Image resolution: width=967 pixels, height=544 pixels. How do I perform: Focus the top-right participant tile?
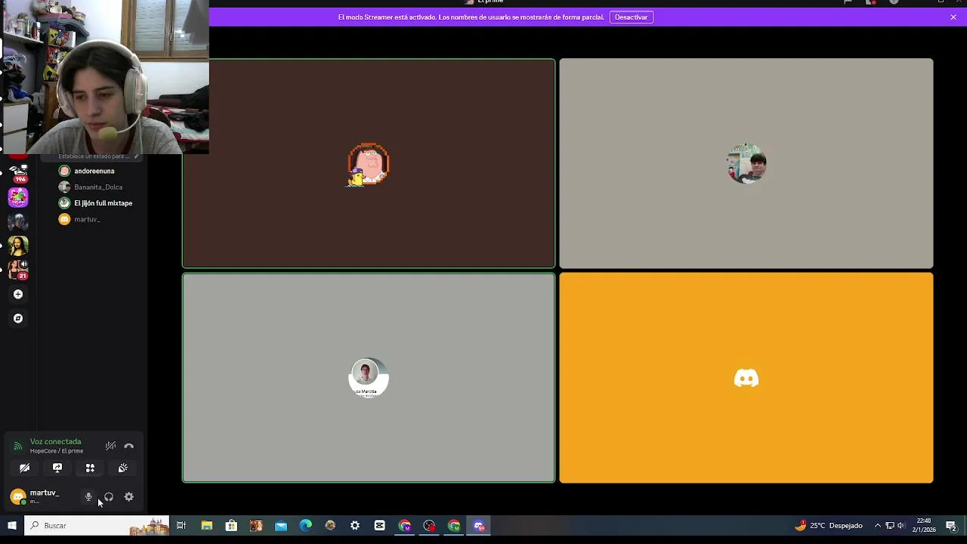tap(746, 163)
